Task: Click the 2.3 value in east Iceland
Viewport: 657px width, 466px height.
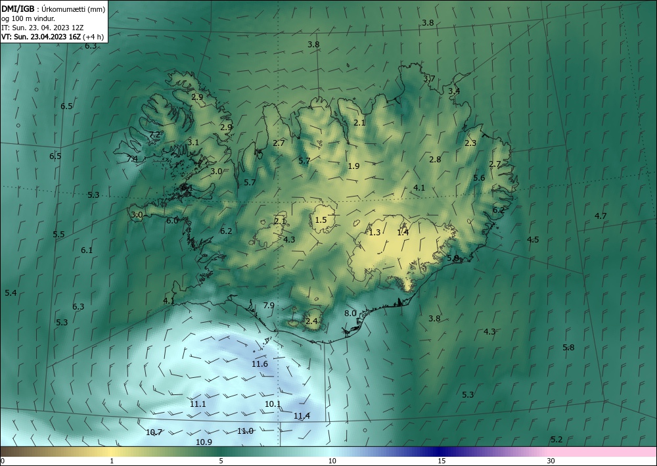Action: 470,143
